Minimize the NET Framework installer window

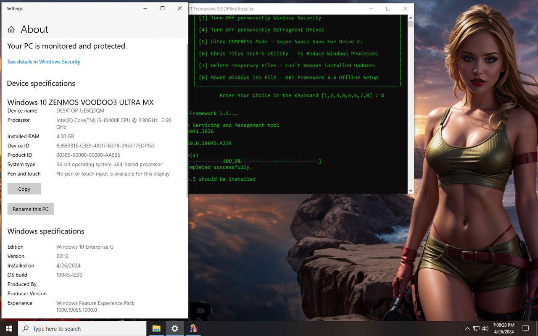coord(372,9)
